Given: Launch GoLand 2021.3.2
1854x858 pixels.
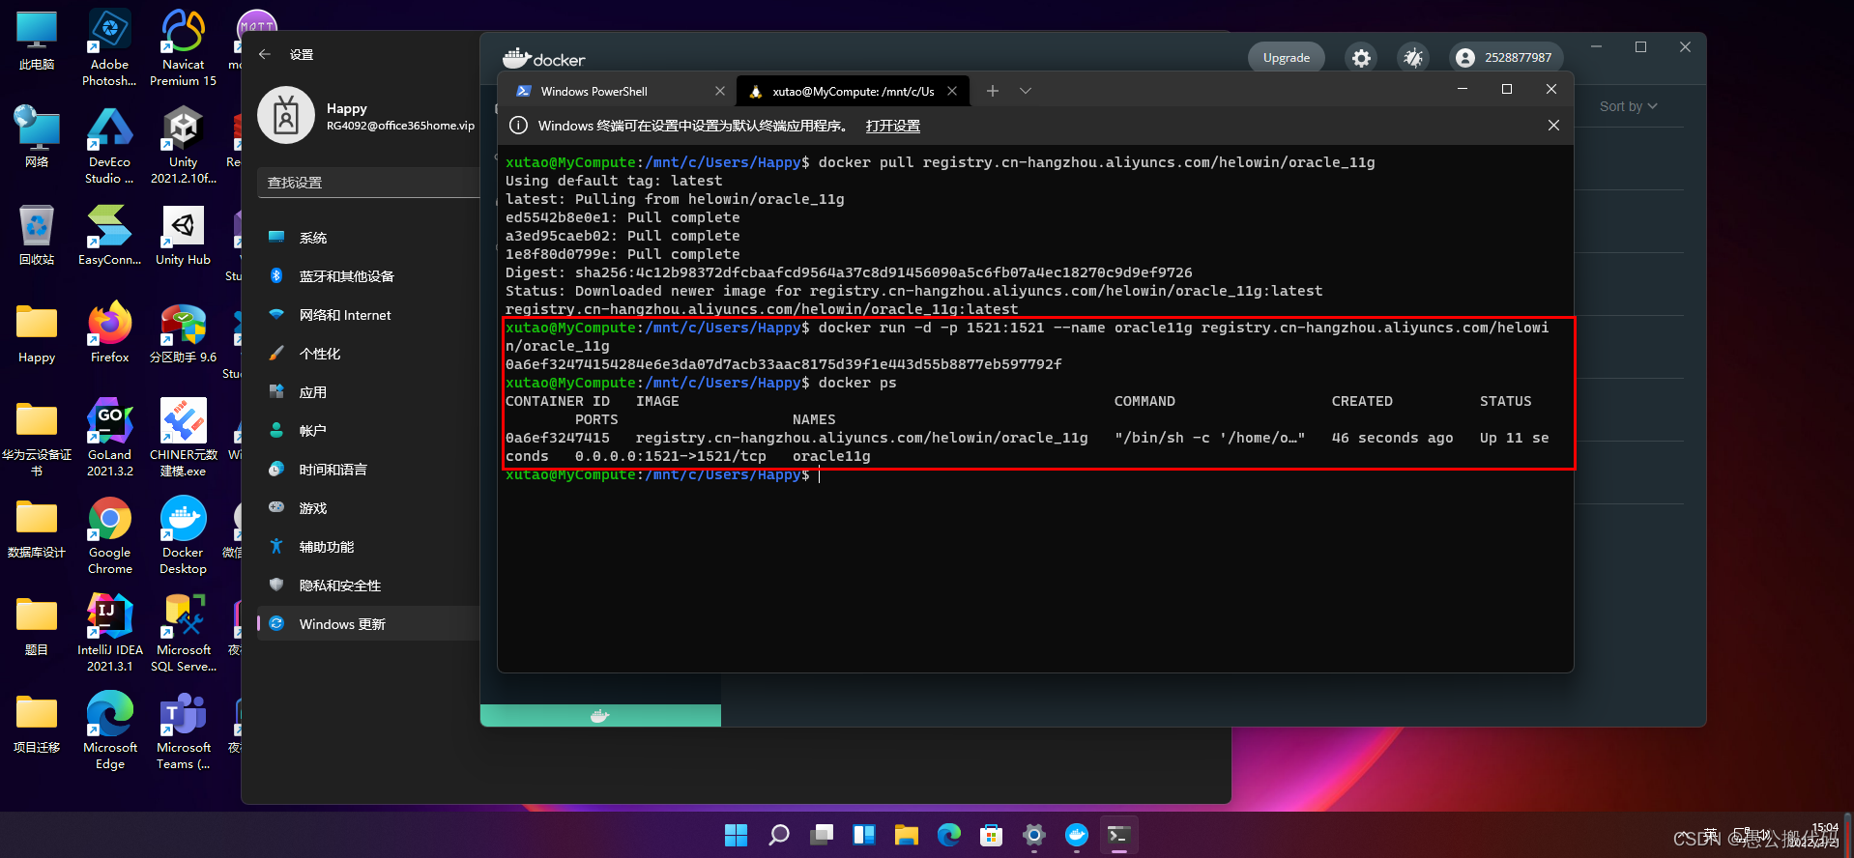Looking at the screenshot, I should coord(109,439).
